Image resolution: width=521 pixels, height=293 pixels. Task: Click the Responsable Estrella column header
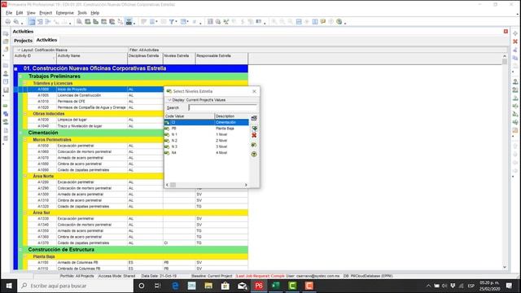click(x=221, y=58)
